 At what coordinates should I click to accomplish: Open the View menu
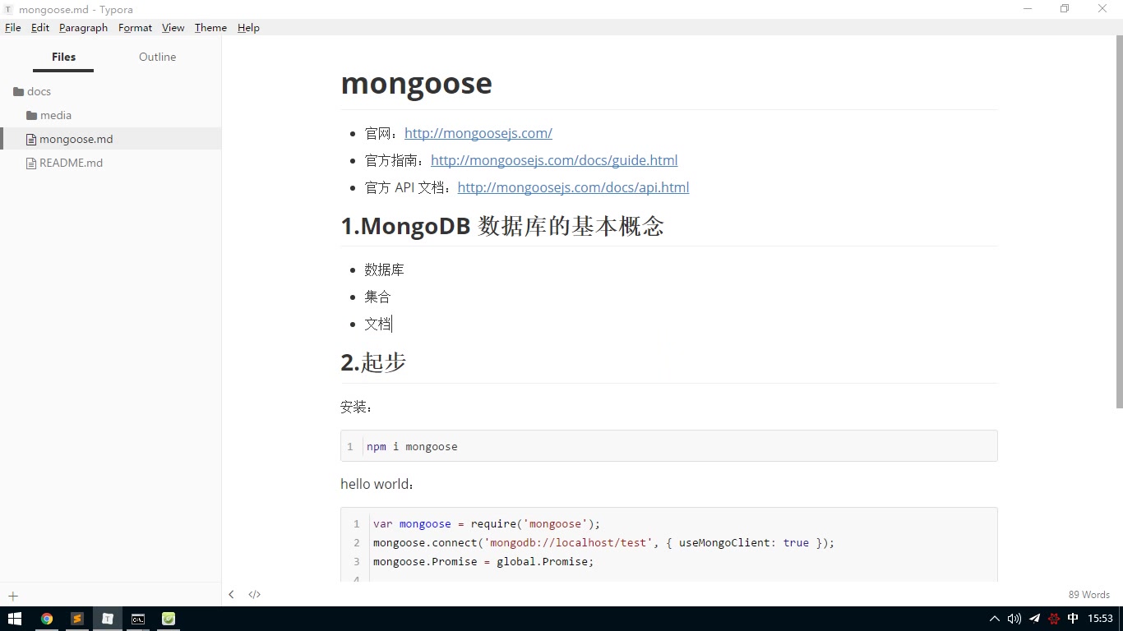pyautogui.click(x=173, y=27)
